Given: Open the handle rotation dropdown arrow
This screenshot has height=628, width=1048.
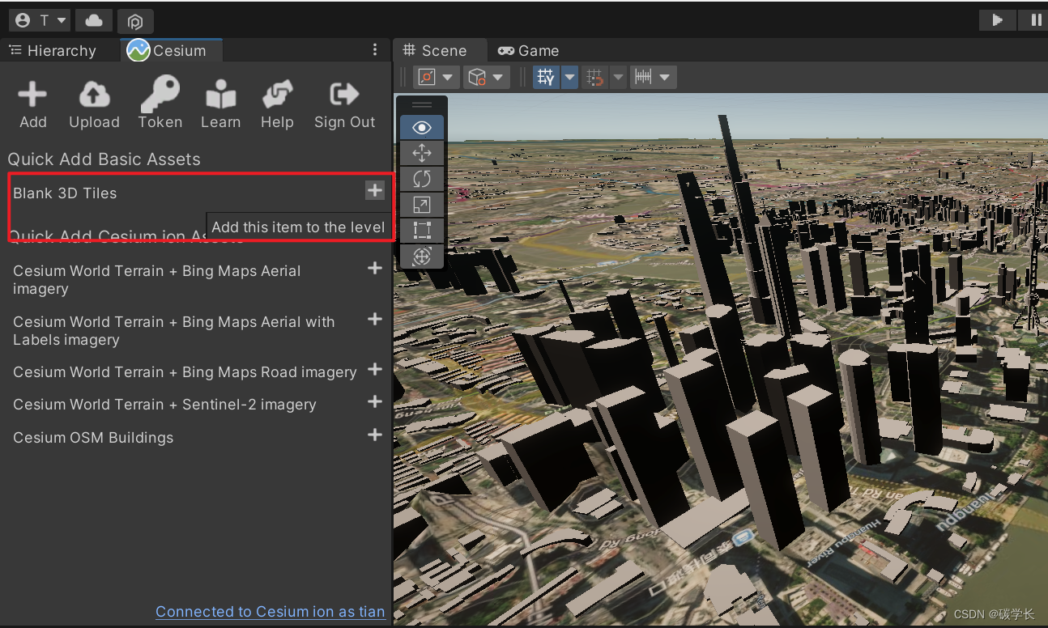Looking at the screenshot, I should 497,78.
